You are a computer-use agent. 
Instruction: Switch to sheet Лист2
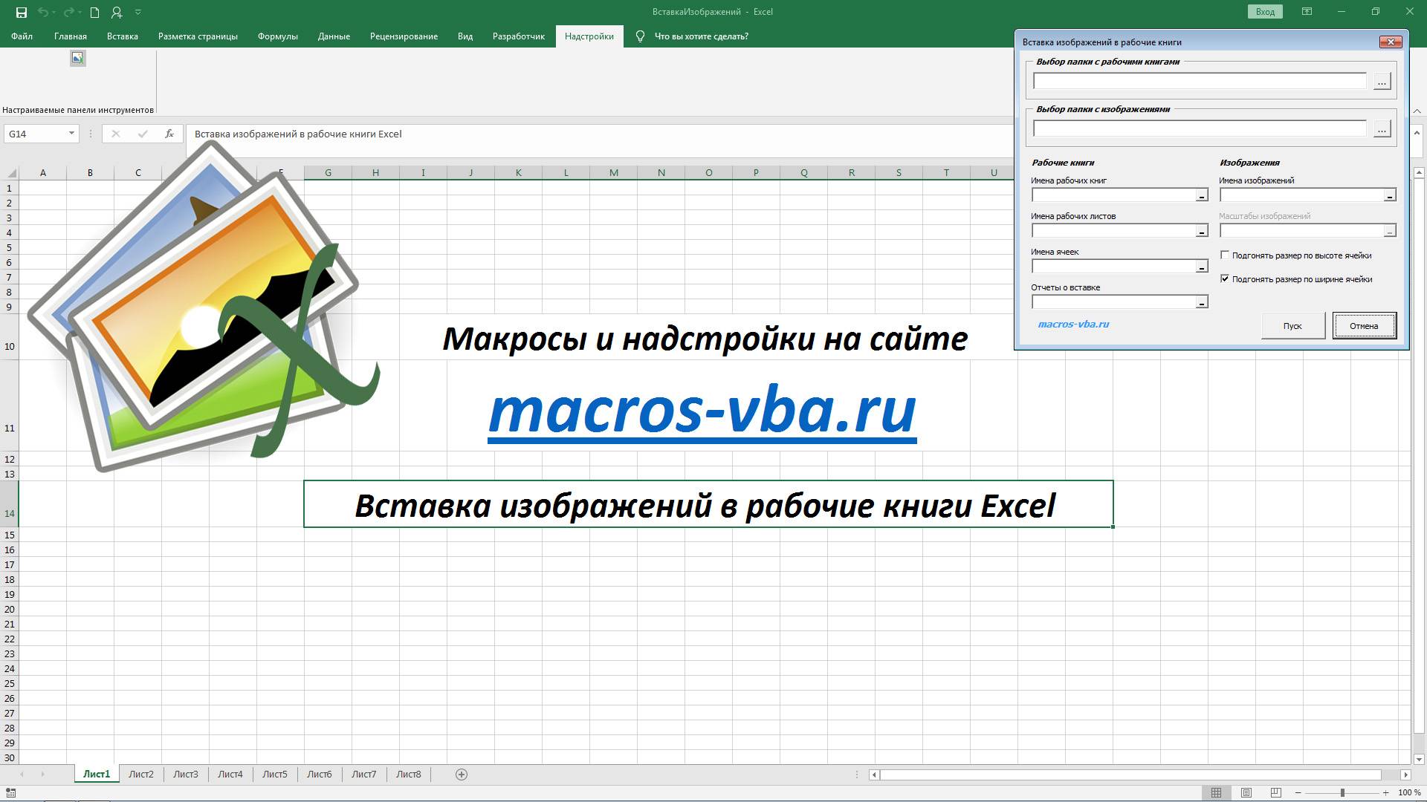coord(141,775)
